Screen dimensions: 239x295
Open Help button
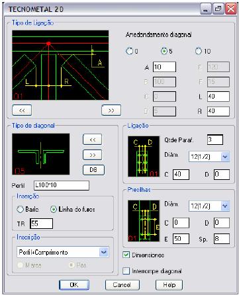pos(169,284)
